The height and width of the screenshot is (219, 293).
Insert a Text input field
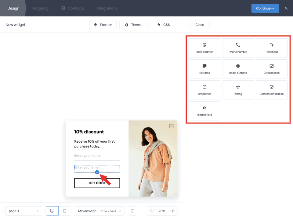click(271, 48)
